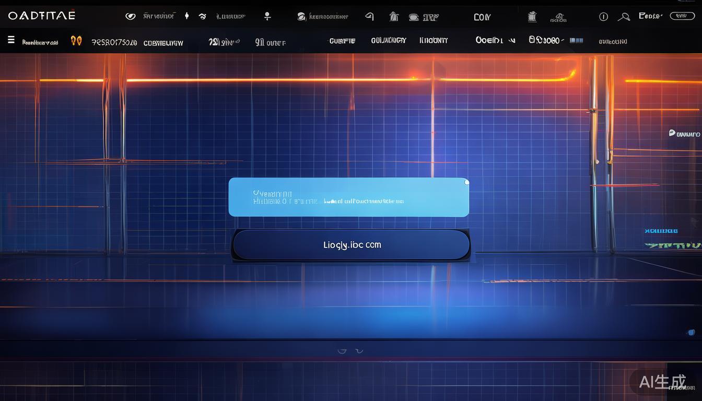Click the small blue grid blocks icon
Viewport: 702px width, 401px height.
[576, 40]
